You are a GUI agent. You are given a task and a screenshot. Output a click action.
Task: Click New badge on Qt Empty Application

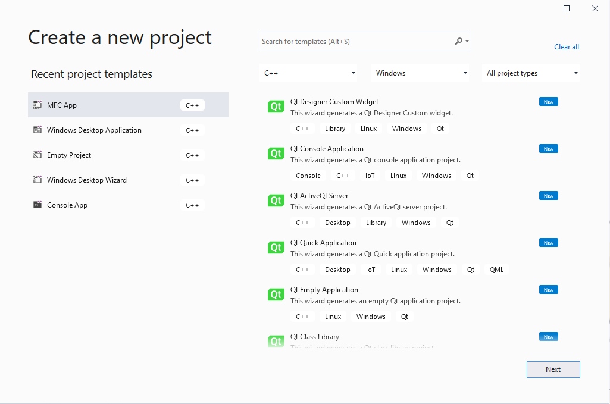pyautogui.click(x=549, y=290)
